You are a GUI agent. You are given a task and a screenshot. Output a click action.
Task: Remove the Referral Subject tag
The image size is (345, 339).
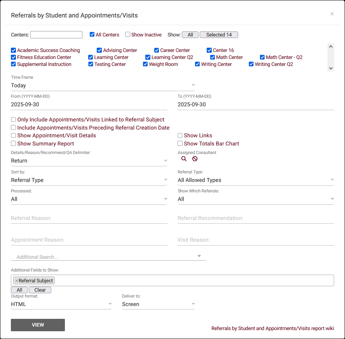pos(16,281)
